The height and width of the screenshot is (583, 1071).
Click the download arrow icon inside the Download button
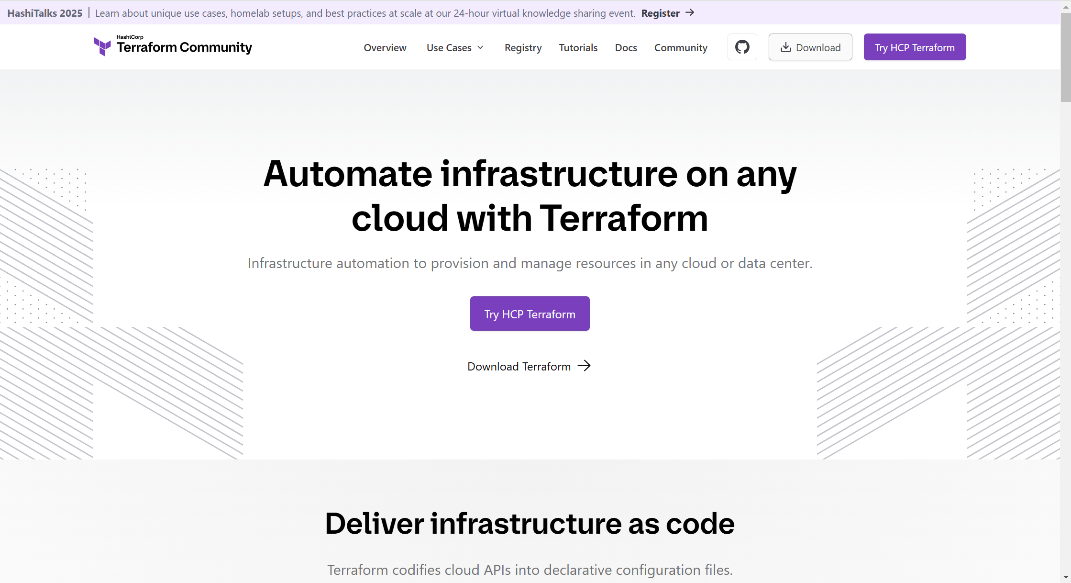pyautogui.click(x=785, y=47)
